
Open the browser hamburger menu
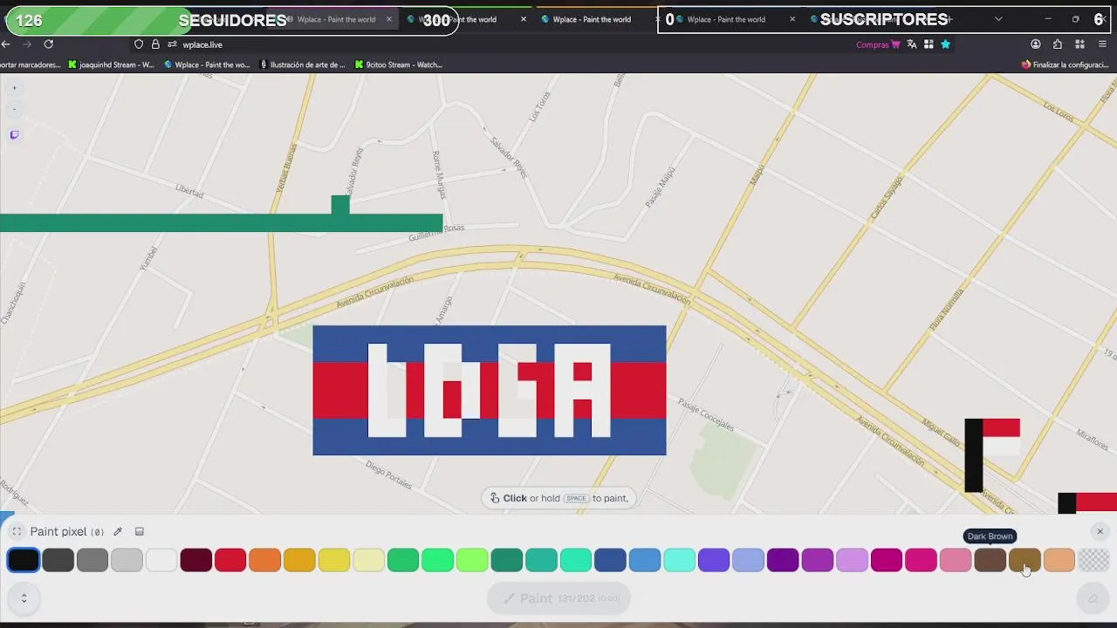(1102, 44)
